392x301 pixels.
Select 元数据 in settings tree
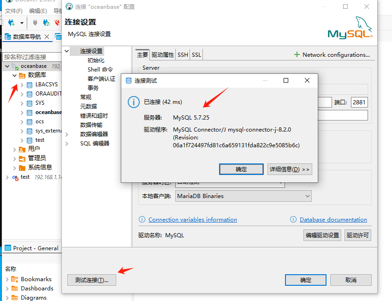(89, 107)
